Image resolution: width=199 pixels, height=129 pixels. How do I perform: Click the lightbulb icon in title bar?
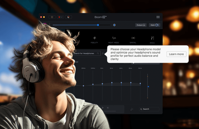[52, 17]
